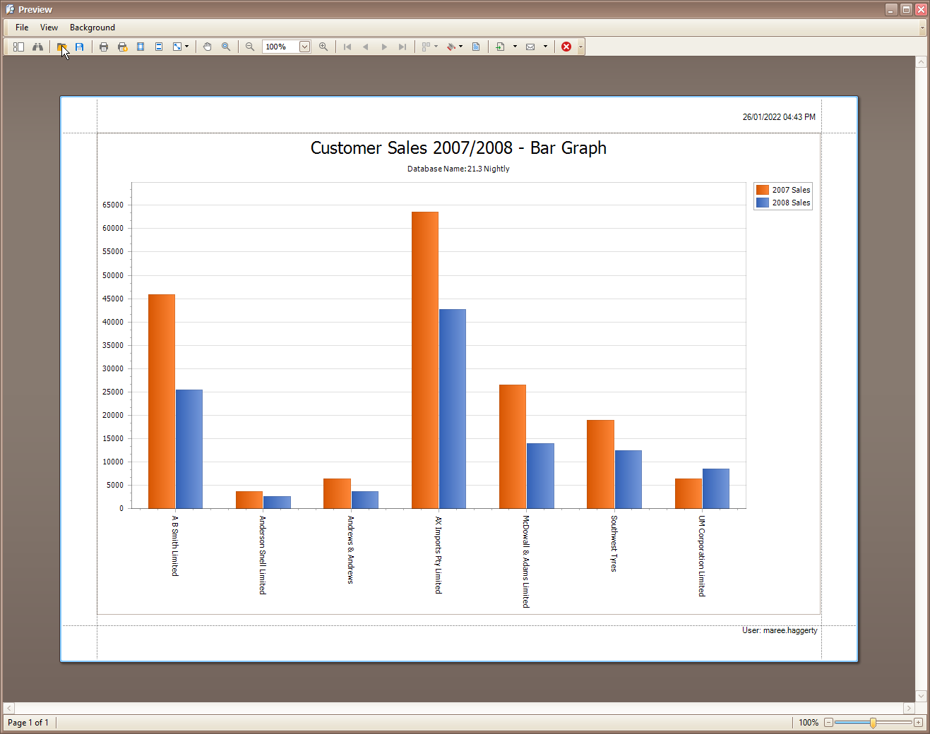Click the Send via E-Mail envelope icon
This screenshot has height=734, width=930.
[530, 47]
